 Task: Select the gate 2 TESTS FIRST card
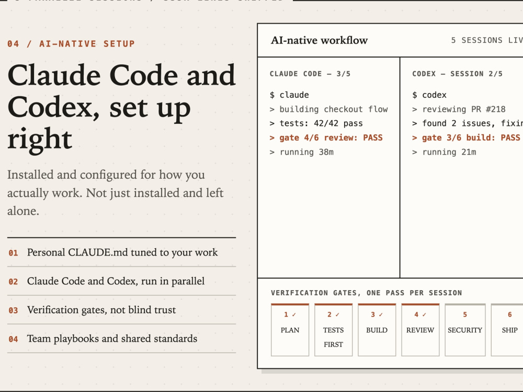tap(333, 330)
